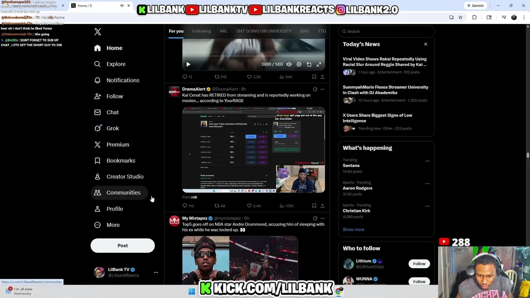Image resolution: width=530 pixels, height=298 pixels.
Task: Bookmark the DramaAlert post
Action: click(x=314, y=206)
